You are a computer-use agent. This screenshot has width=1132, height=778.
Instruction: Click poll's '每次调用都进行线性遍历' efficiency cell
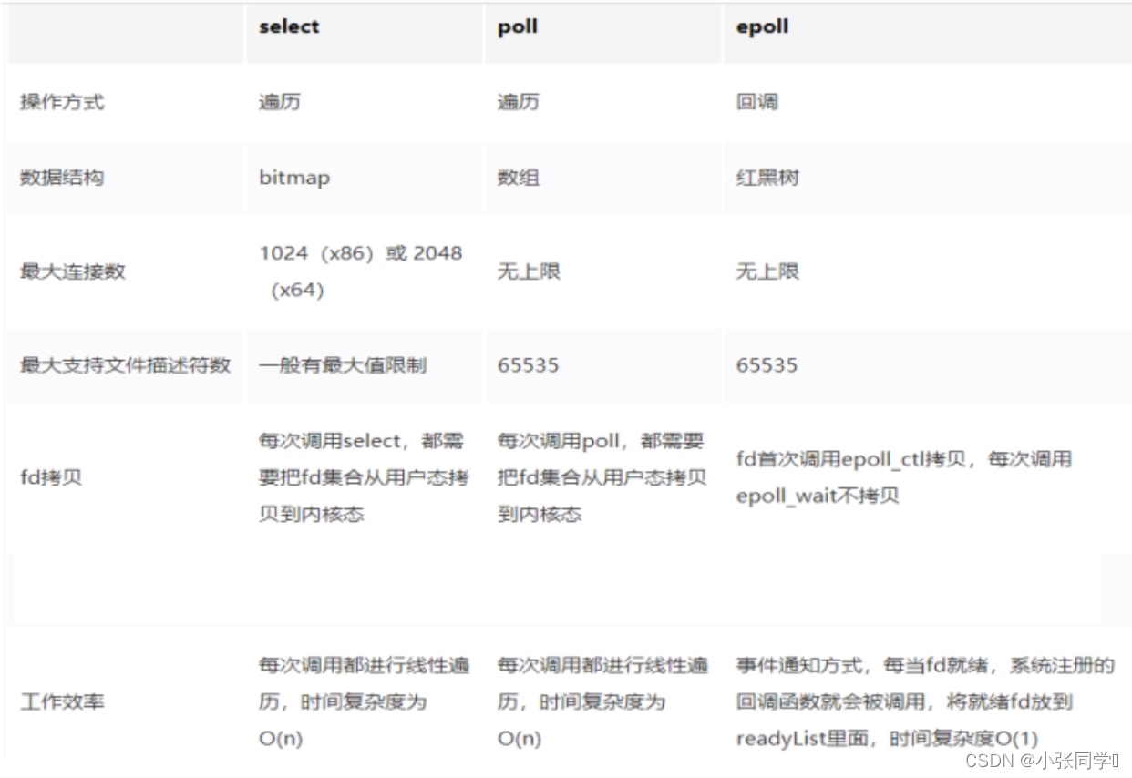(602, 702)
